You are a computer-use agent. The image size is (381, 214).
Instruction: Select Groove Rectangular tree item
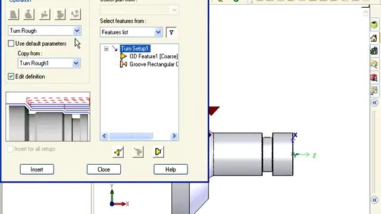pos(154,64)
